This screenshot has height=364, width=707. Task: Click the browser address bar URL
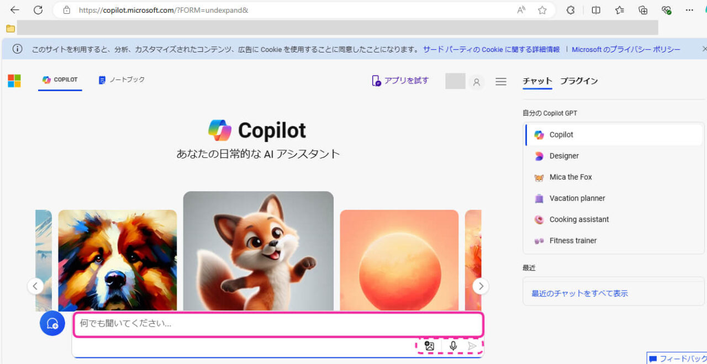[163, 10]
